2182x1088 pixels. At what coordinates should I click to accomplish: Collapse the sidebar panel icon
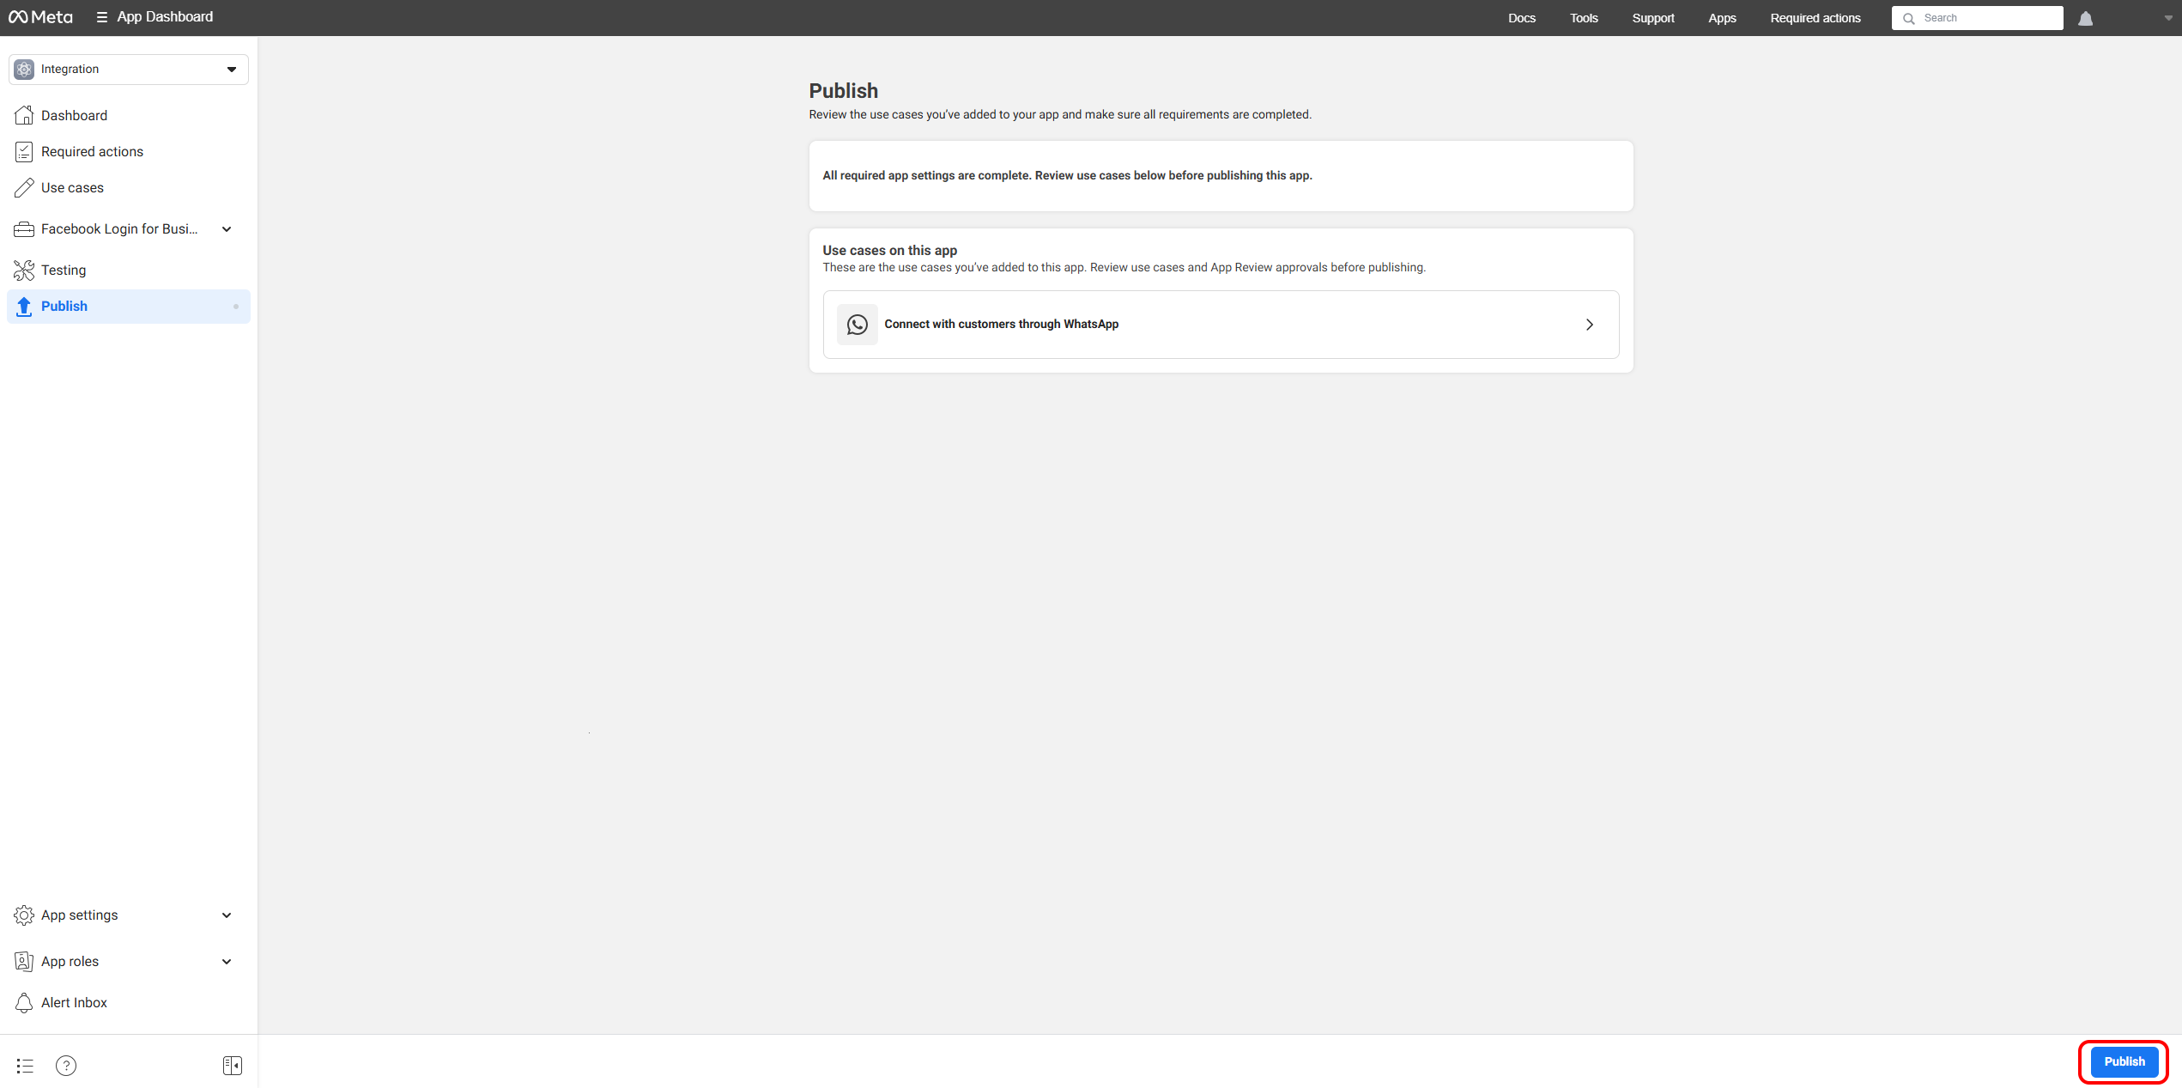pyautogui.click(x=233, y=1066)
